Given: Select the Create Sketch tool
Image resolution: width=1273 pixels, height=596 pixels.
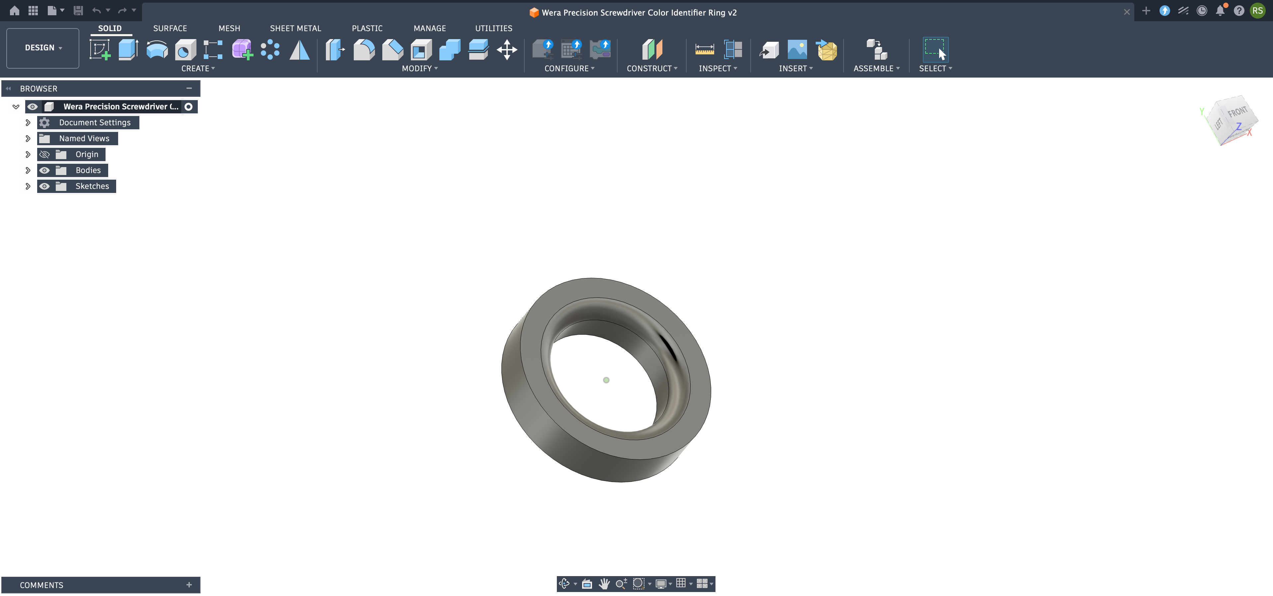Looking at the screenshot, I should tap(100, 49).
